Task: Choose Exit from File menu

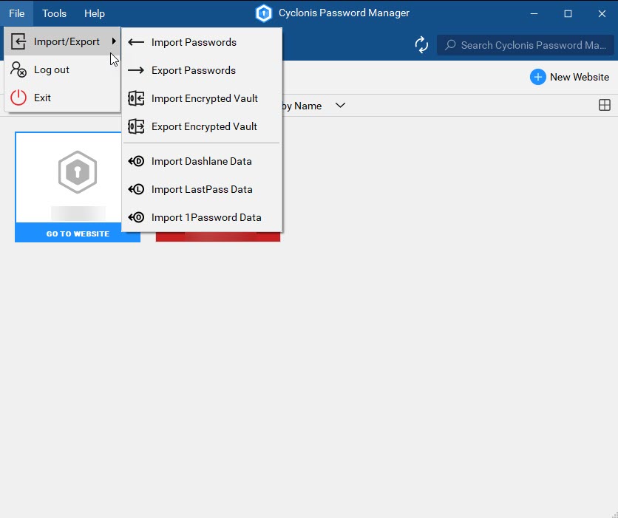Action: coord(62,98)
